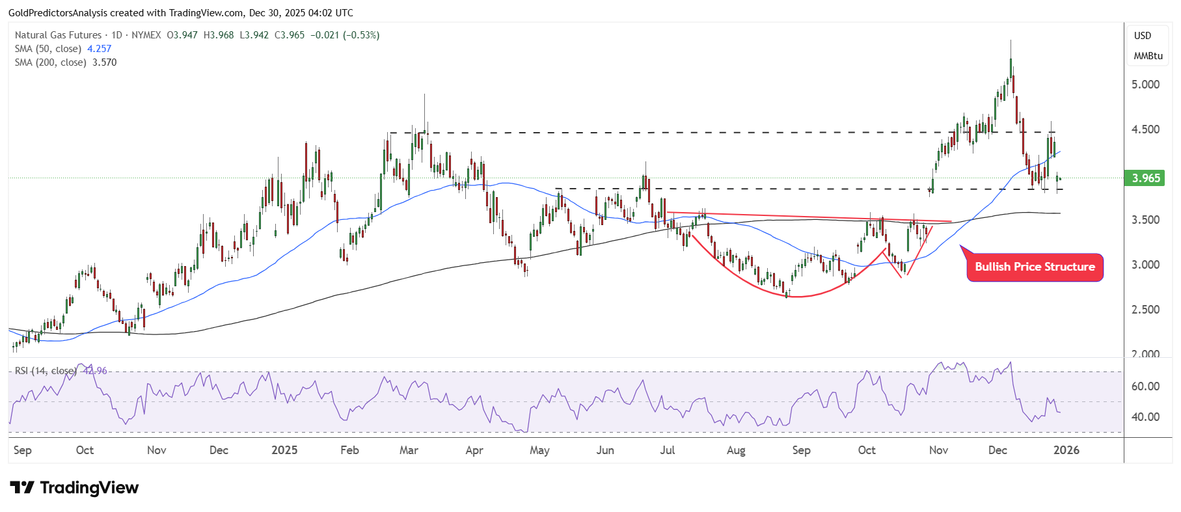Screen dimensions: 1181x512
Task: Open the USD currency selector
Action: pyautogui.click(x=1143, y=36)
